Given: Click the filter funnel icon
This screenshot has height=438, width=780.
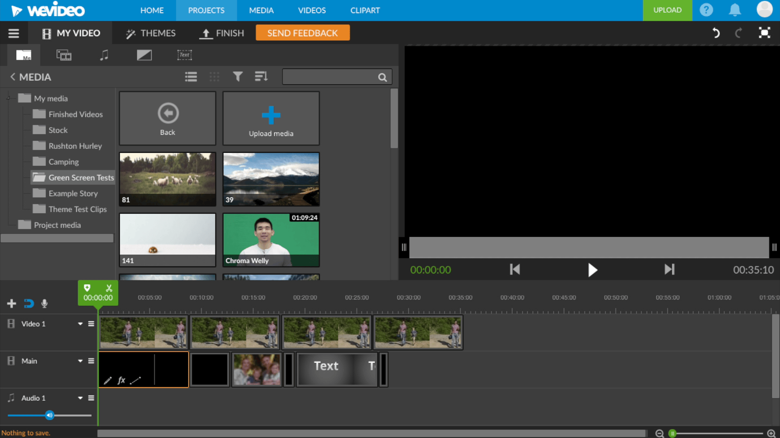Looking at the screenshot, I should coord(238,77).
